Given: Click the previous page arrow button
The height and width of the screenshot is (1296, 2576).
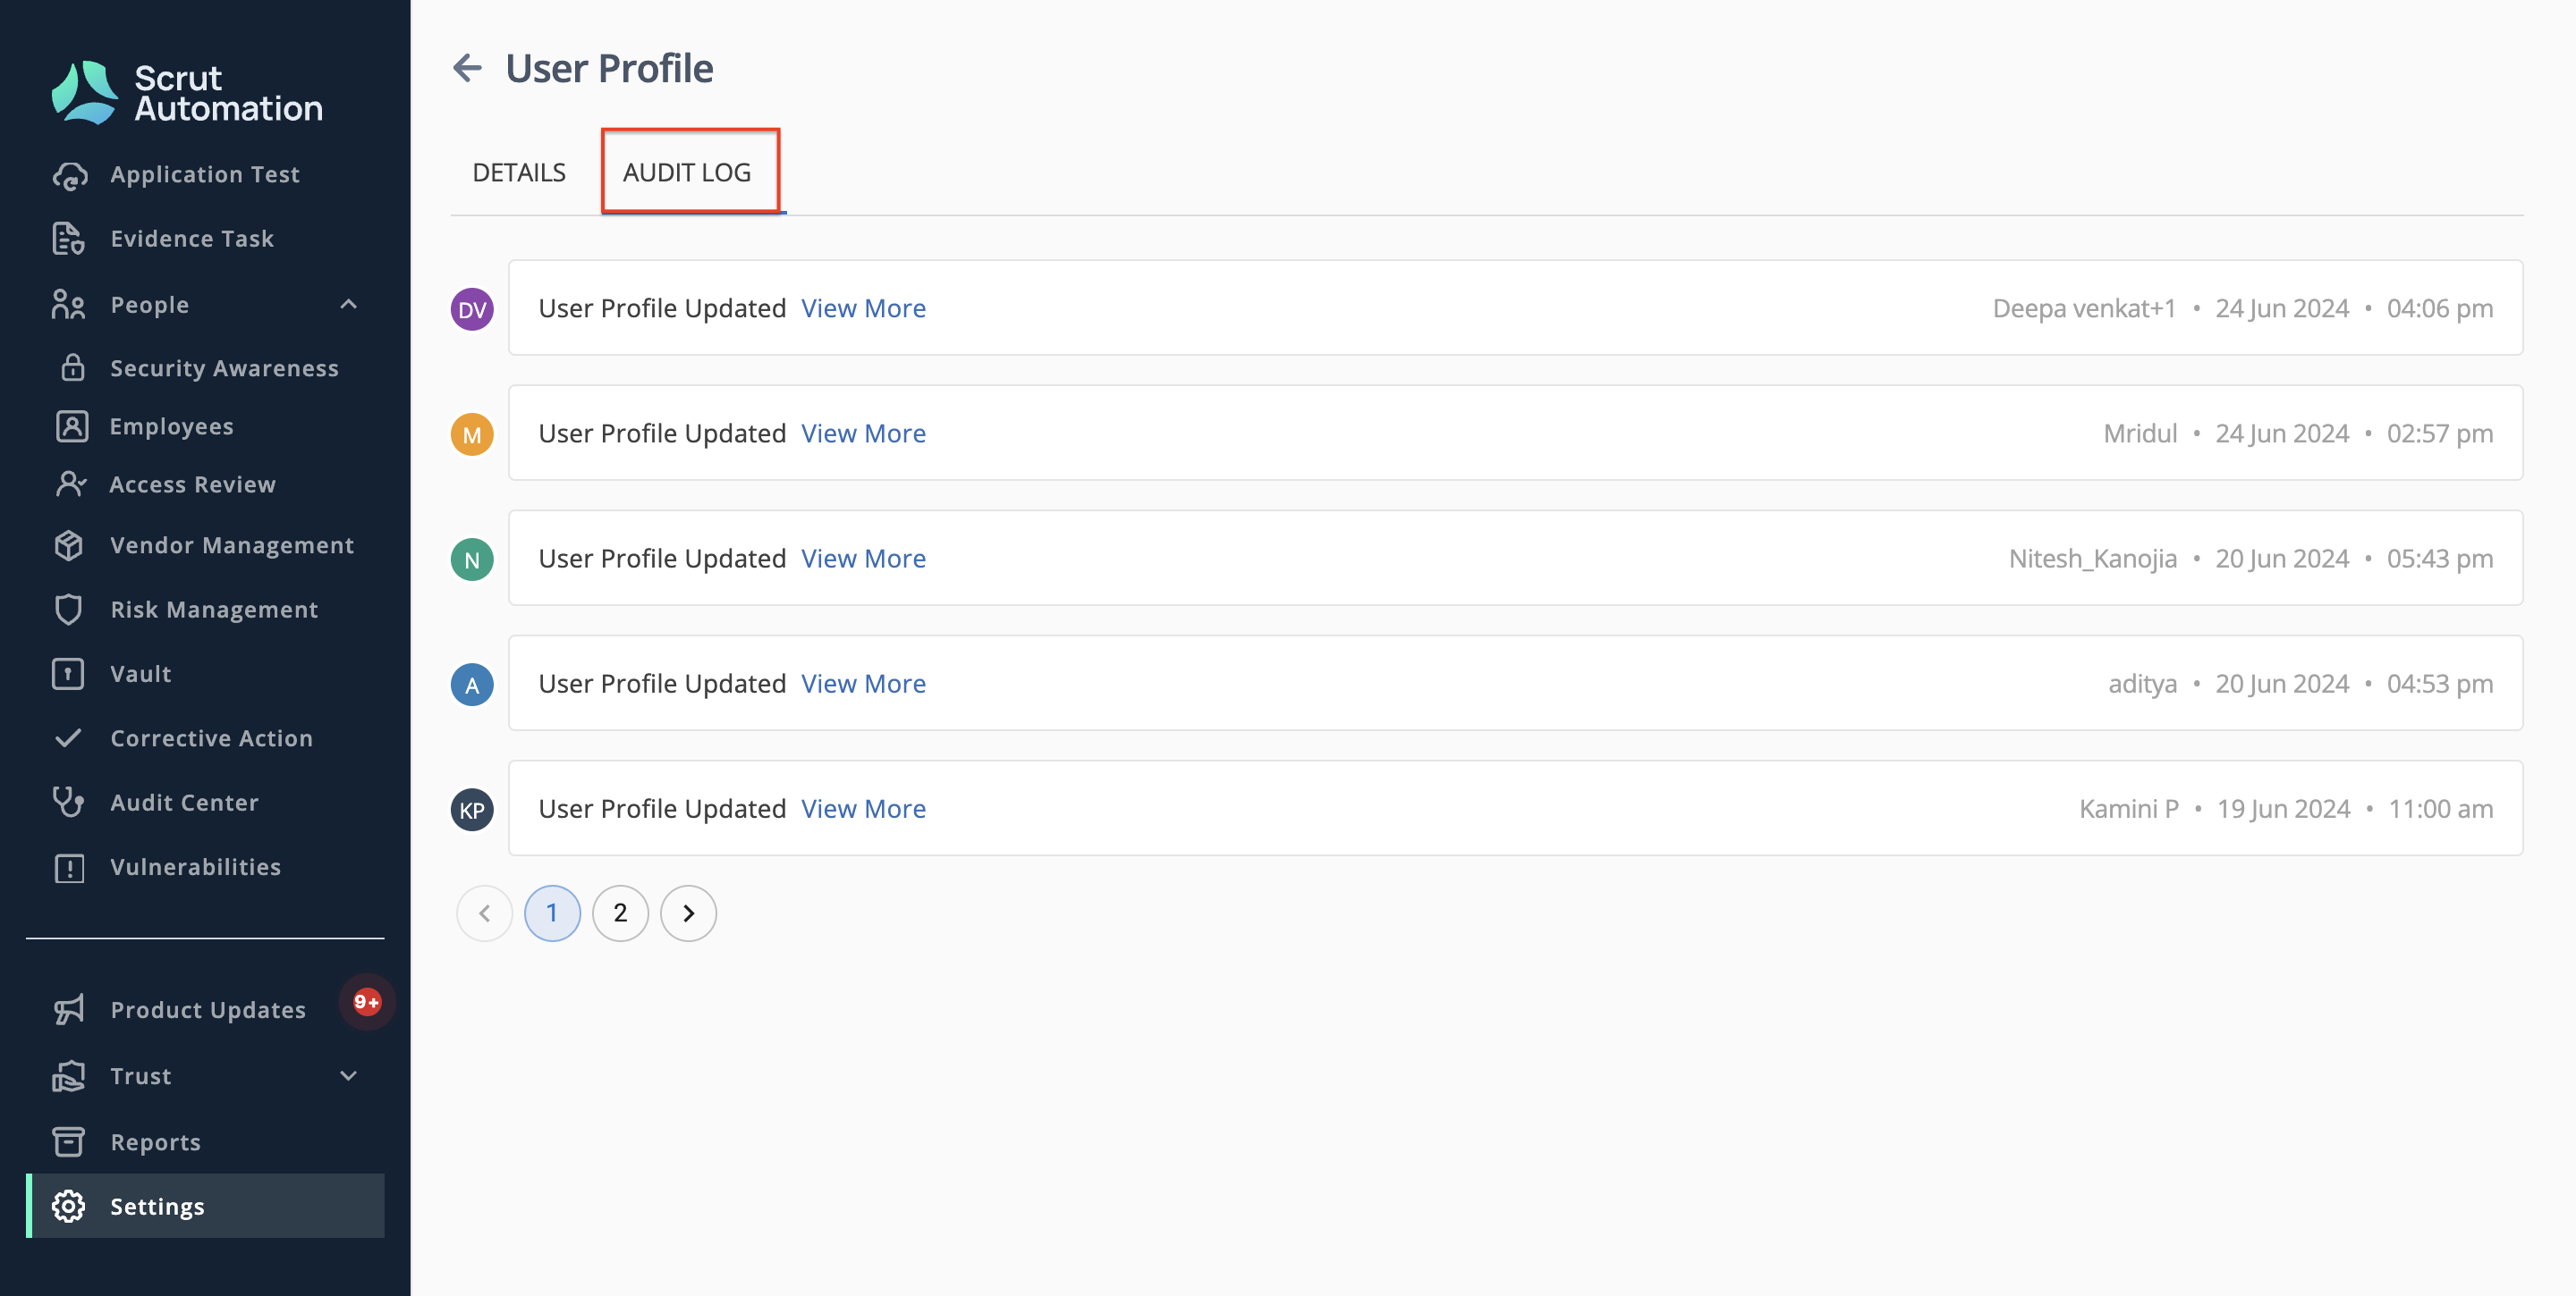Looking at the screenshot, I should point(484,913).
